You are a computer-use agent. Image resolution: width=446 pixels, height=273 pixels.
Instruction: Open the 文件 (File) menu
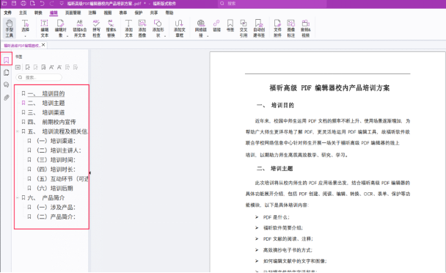7,12
